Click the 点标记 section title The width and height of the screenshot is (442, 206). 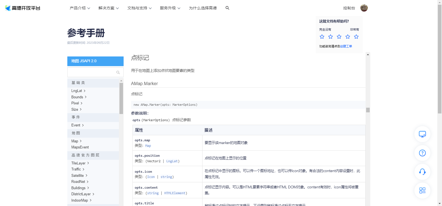point(140,58)
